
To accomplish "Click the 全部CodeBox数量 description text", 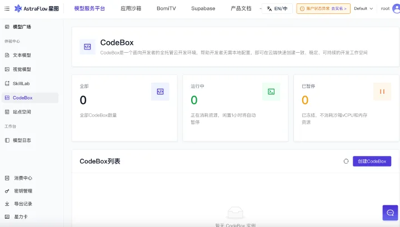I will coord(98,115).
